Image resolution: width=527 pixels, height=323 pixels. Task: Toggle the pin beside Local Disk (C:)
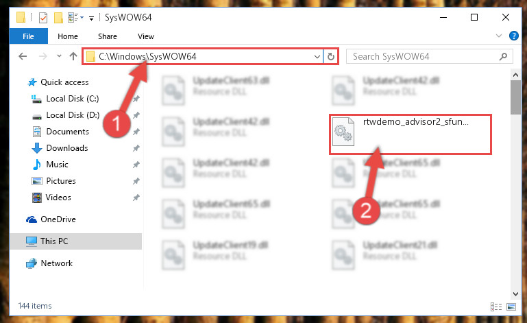136,99
